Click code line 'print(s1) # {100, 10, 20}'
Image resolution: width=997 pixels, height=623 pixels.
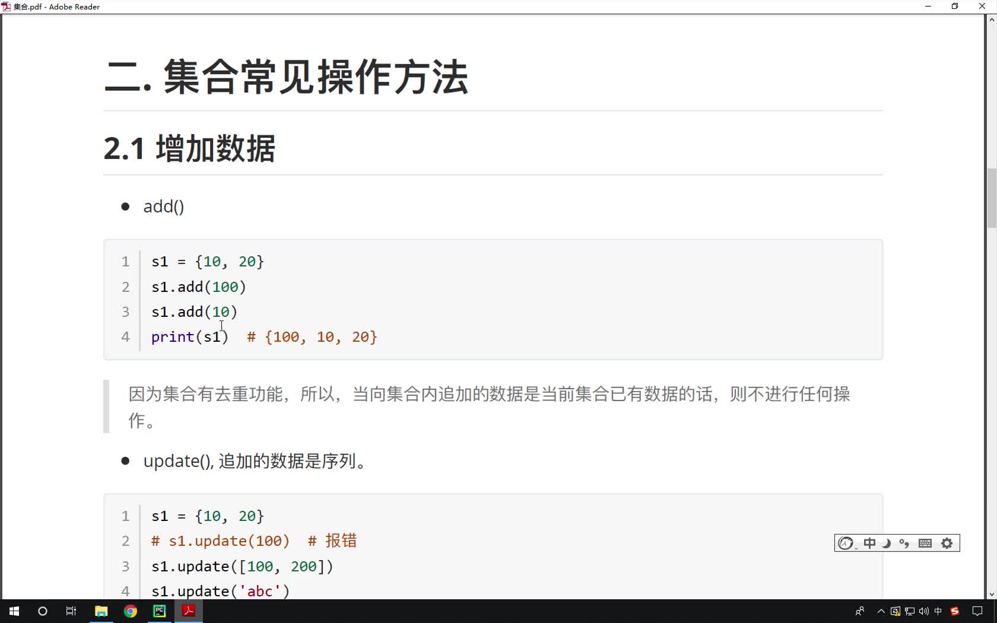(x=264, y=337)
